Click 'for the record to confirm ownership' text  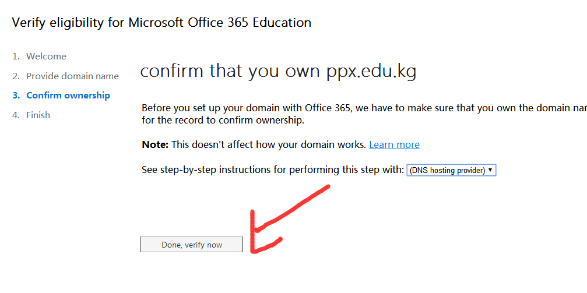tap(223, 121)
